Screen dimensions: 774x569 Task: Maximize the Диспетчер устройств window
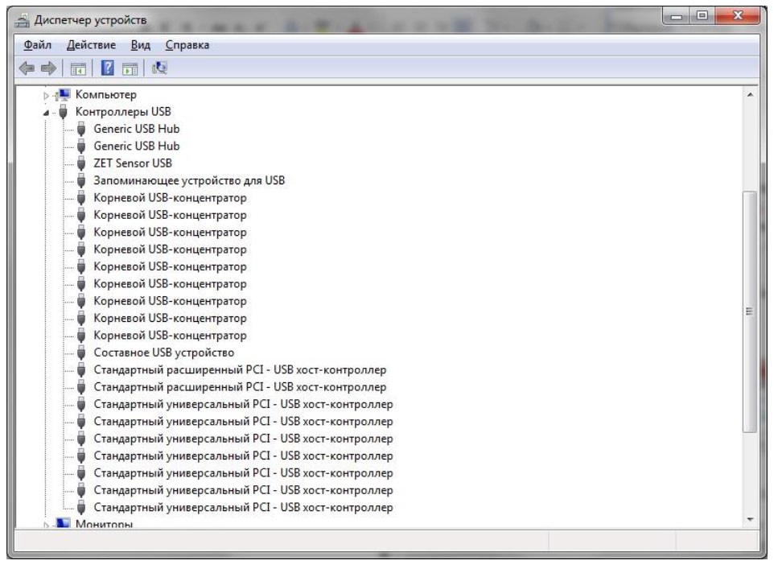[x=702, y=16]
